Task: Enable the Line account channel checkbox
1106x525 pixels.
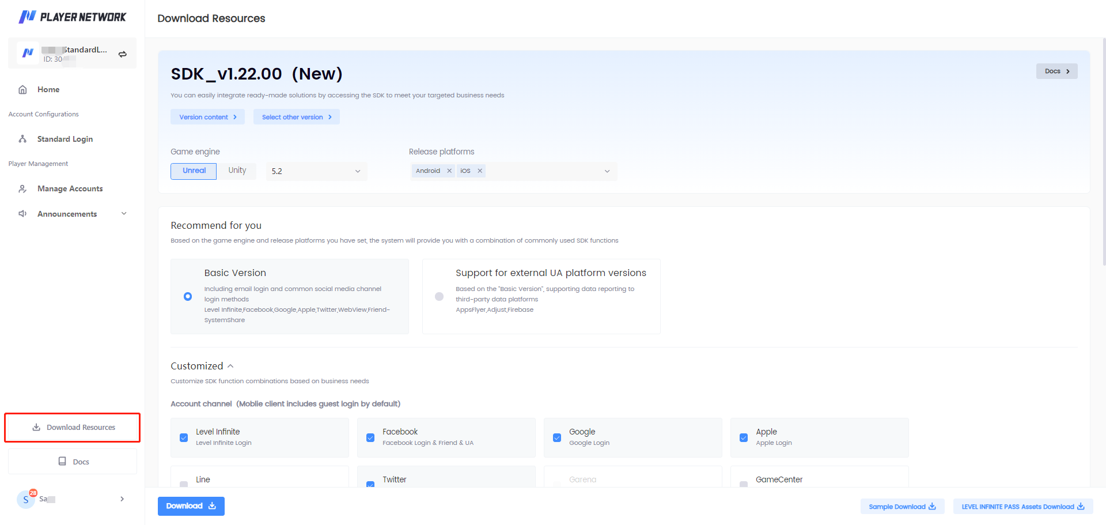Action: click(x=184, y=485)
